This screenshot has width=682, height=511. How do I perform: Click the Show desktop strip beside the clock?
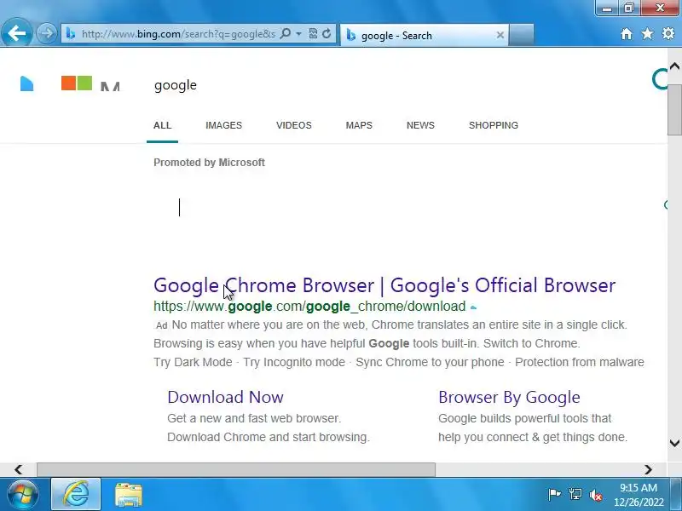pos(676,495)
